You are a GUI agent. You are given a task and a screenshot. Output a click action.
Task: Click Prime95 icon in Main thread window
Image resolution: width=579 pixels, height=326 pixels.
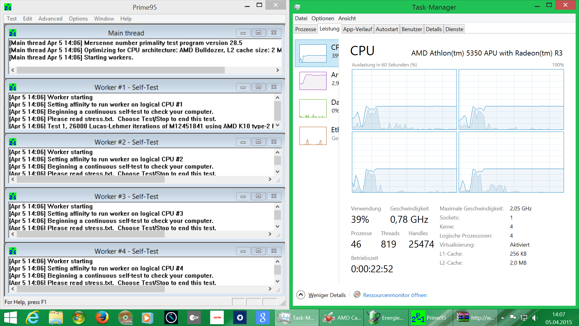click(x=13, y=33)
